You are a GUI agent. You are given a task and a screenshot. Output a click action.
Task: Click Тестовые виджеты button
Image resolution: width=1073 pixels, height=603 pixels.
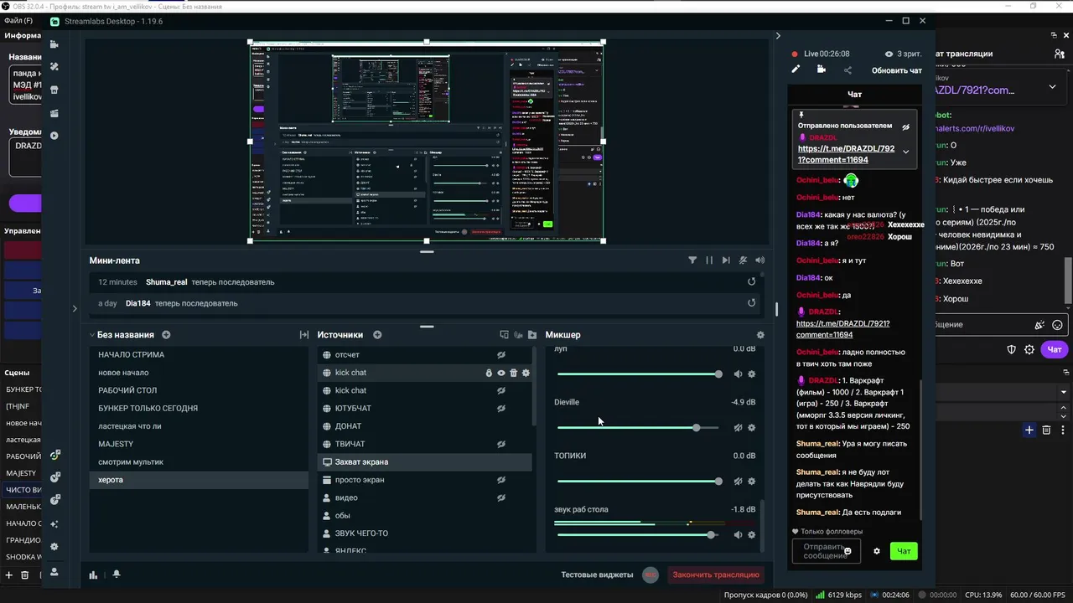coord(597,575)
